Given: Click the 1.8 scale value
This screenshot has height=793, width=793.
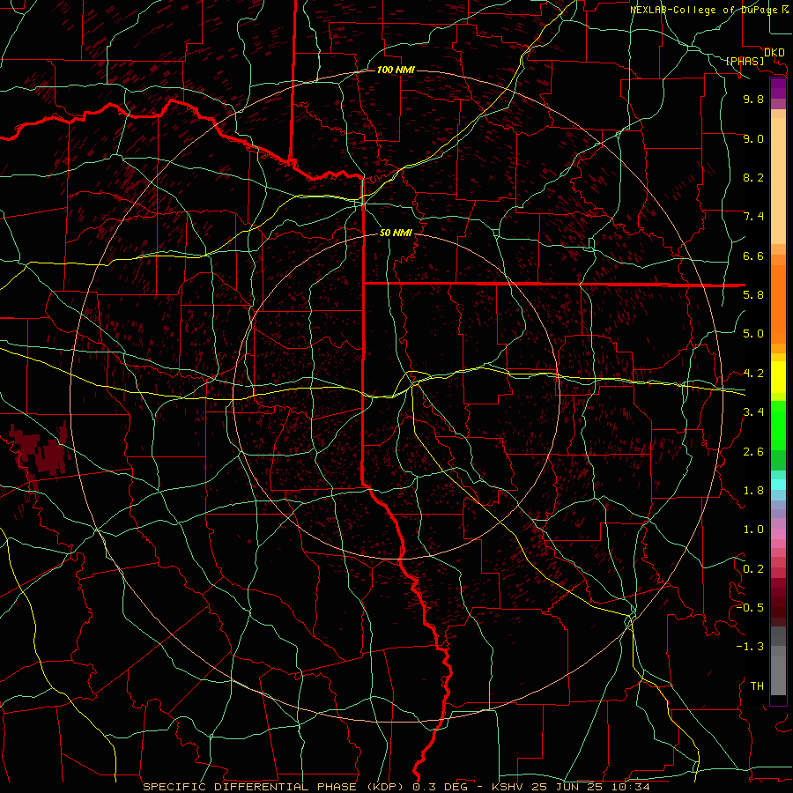Looking at the screenshot, I should coord(753,491).
